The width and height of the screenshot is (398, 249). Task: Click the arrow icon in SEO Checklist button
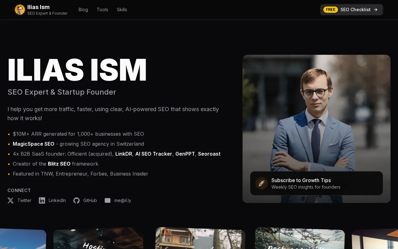(376, 10)
